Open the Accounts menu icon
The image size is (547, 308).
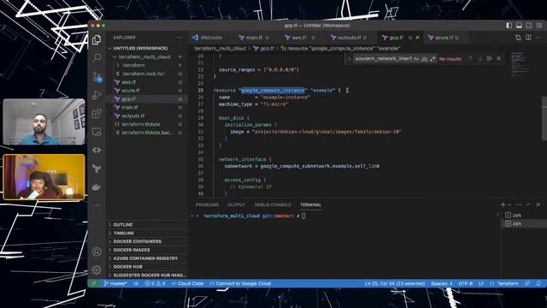point(97,252)
